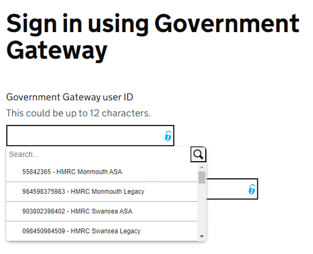Click the scrollbar track below the thumb
The width and height of the screenshot is (313, 254).
point(202,208)
